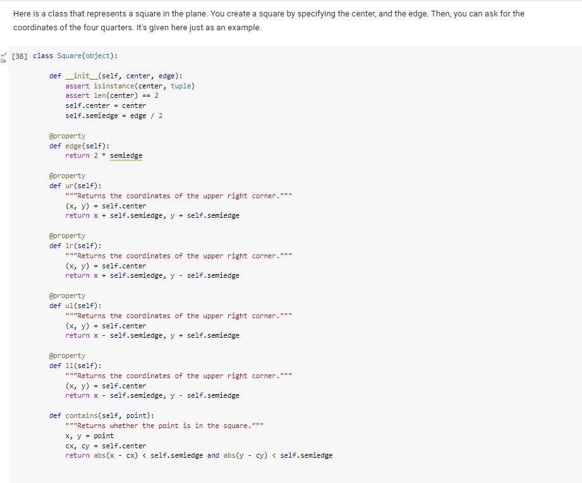Click the __init__ method definition
This screenshot has height=483, width=582.
pyautogui.click(x=82, y=76)
